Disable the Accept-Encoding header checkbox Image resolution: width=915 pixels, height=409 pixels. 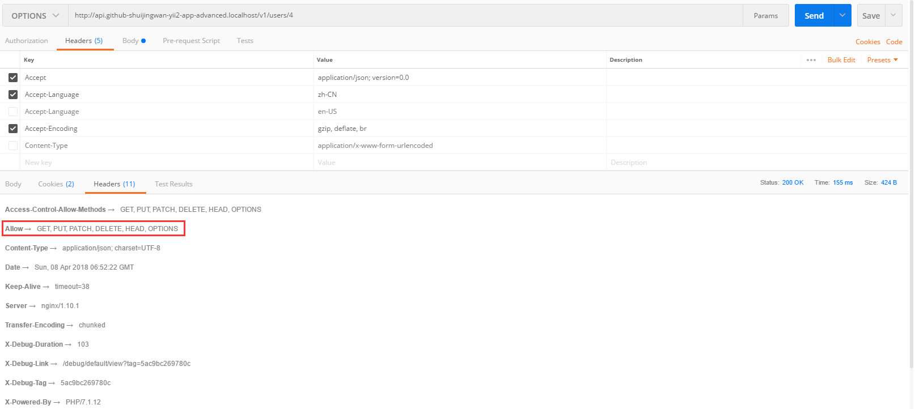[13, 129]
